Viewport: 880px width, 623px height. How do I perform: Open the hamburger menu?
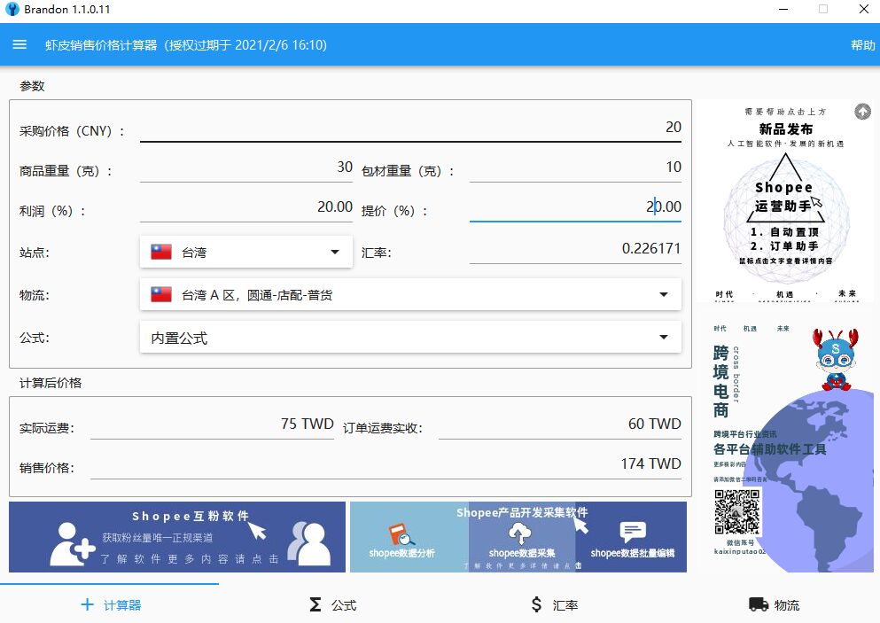[19, 44]
